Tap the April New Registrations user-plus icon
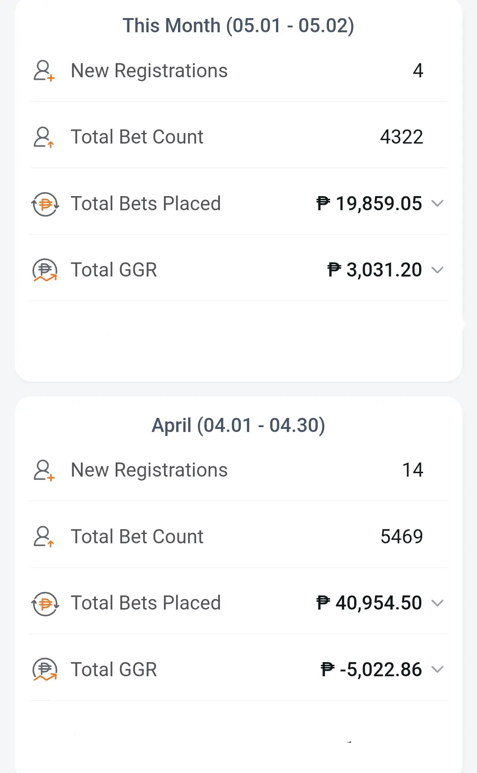The width and height of the screenshot is (477, 773). (44, 470)
